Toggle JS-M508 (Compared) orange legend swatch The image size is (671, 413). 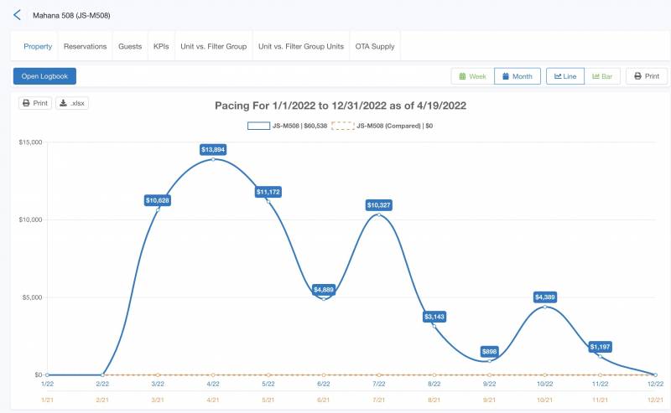tap(342, 126)
